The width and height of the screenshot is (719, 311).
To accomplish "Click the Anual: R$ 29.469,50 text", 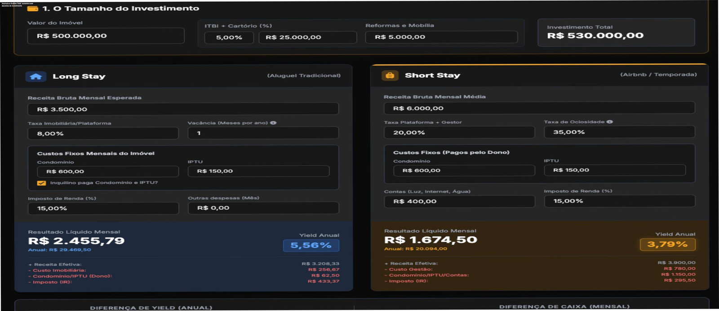I will coord(59,250).
